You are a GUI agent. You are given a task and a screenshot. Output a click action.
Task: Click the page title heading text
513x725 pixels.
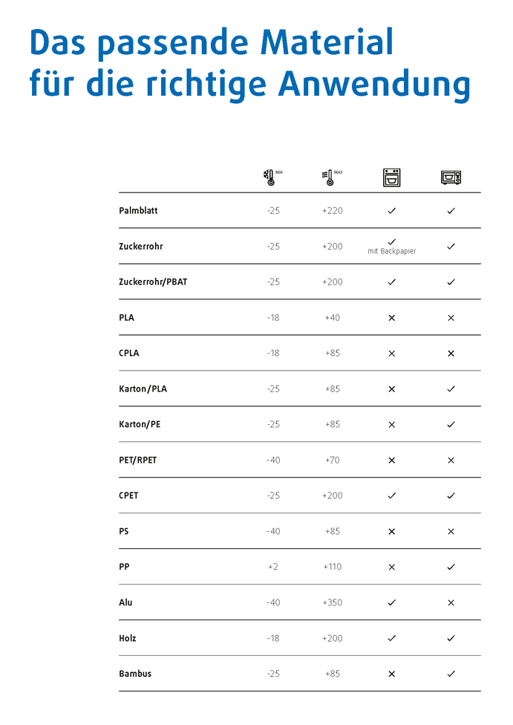click(x=249, y=64)
